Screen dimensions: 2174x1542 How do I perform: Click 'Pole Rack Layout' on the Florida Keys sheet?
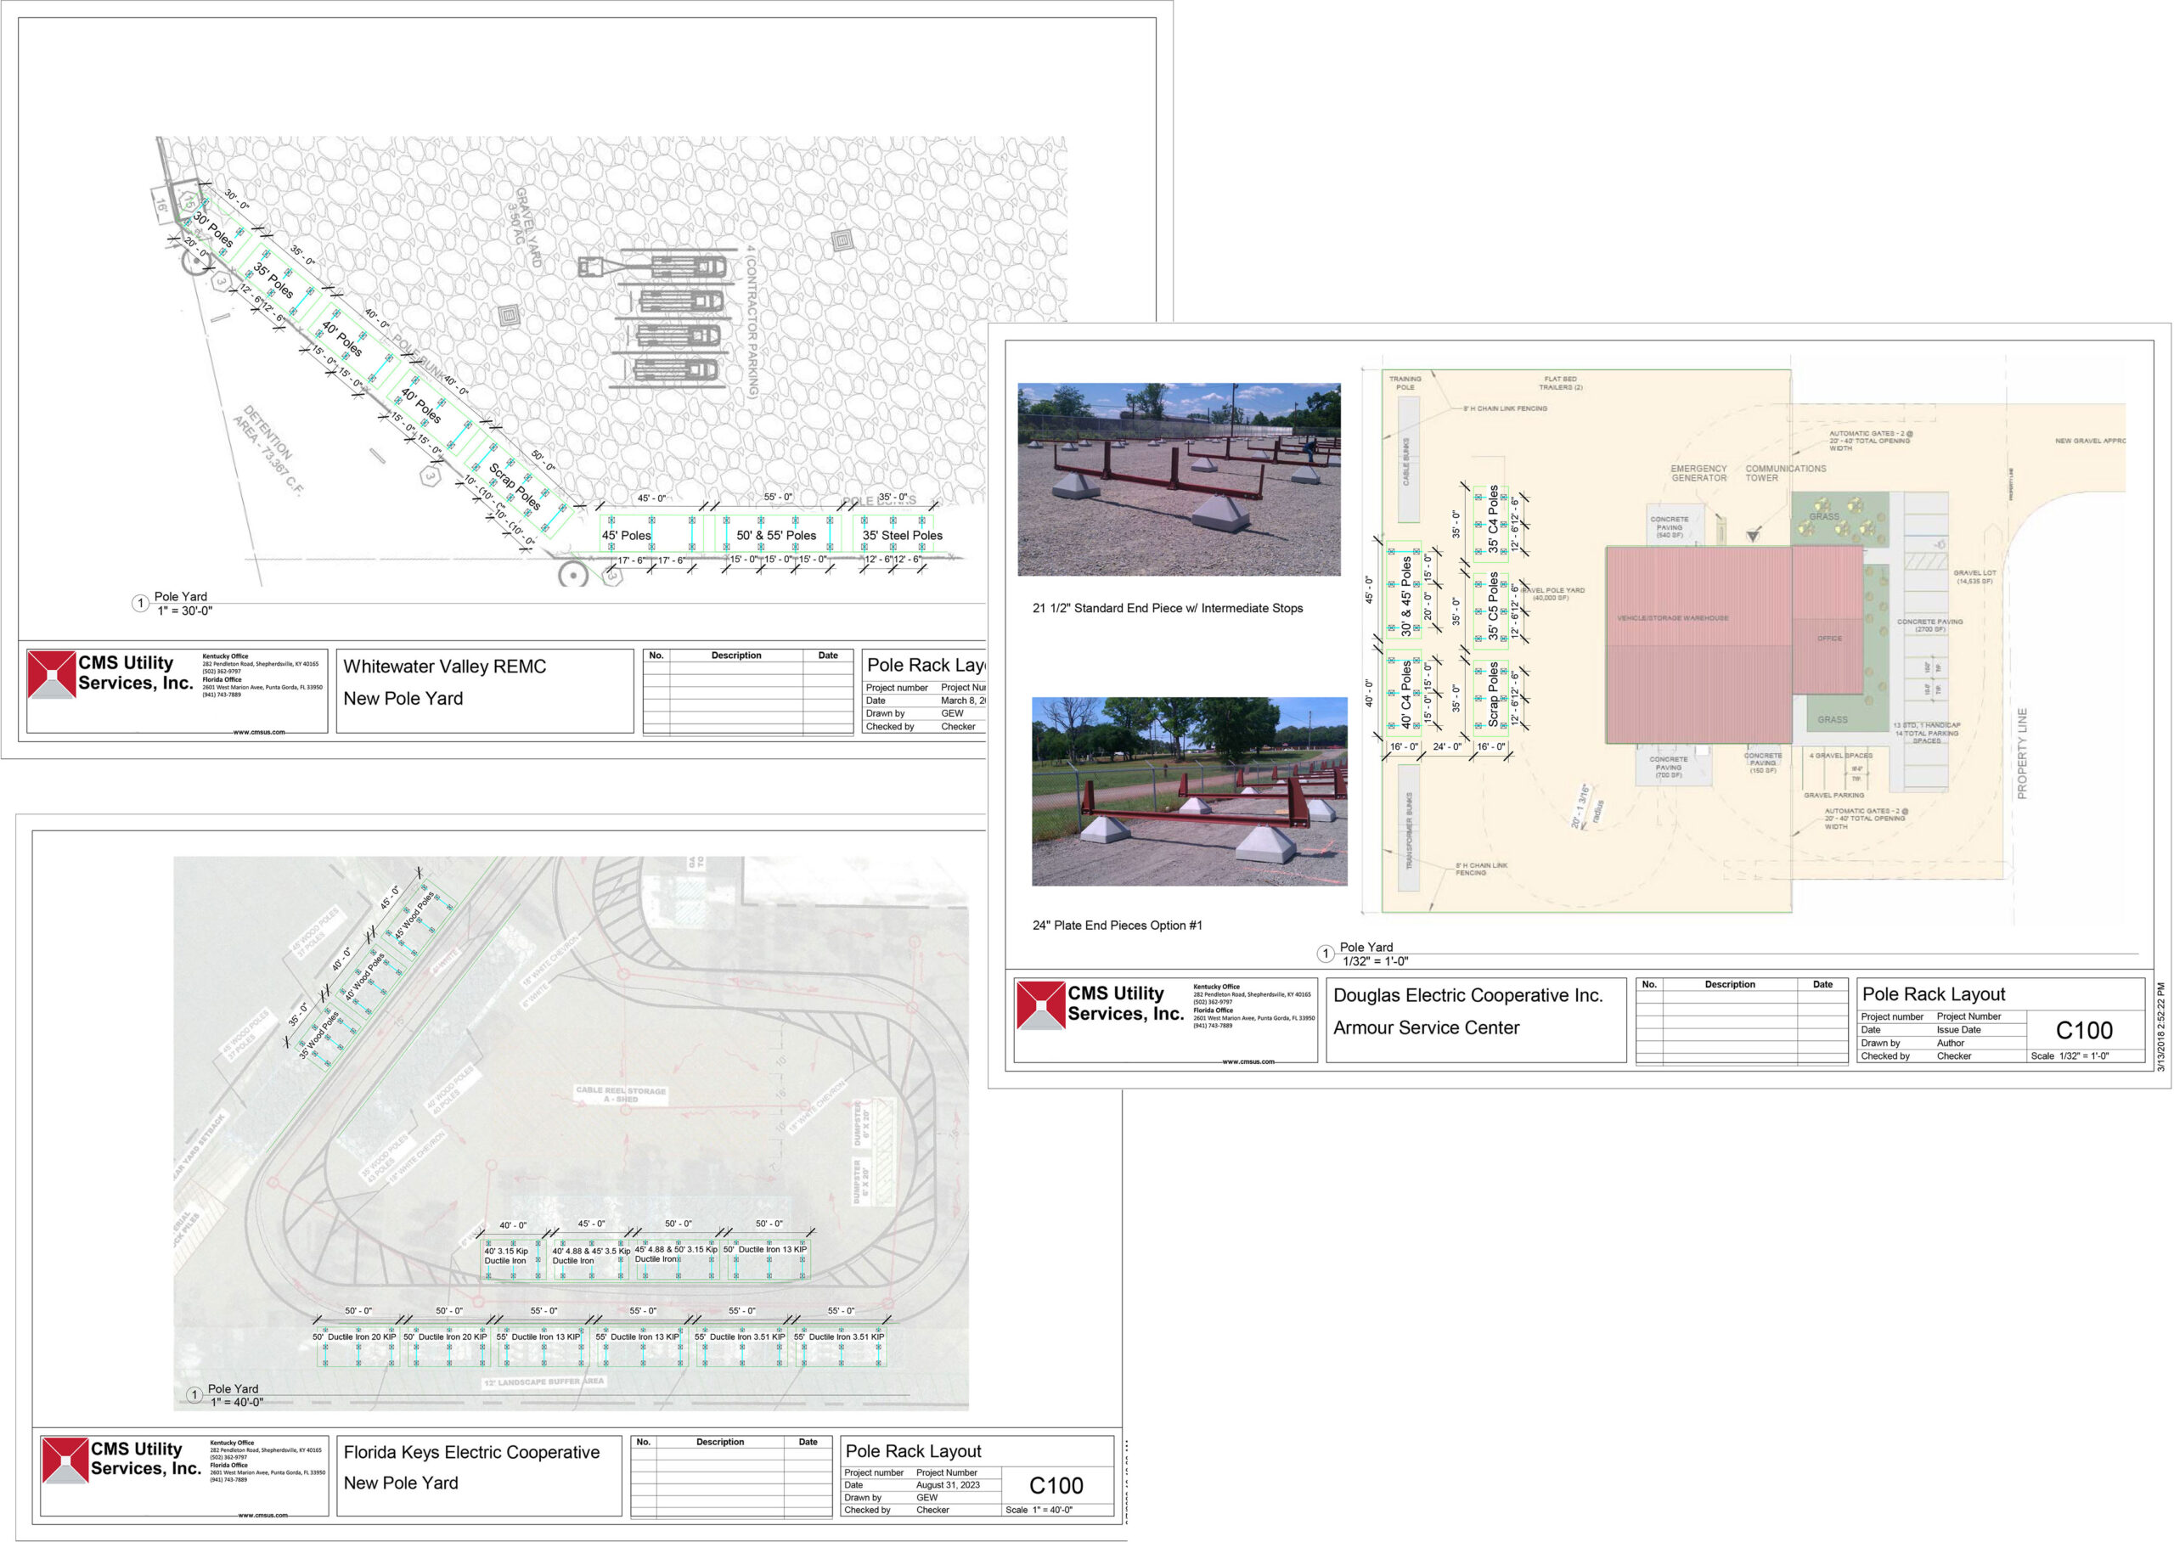click(913, 1451)
